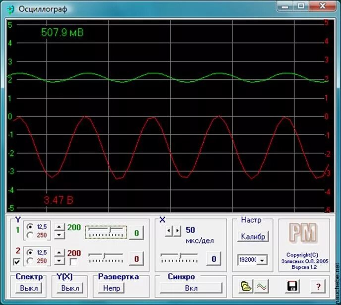Minimize the Осциллограф window
Viewport: 341px width, 305px height.
(285, 6)
